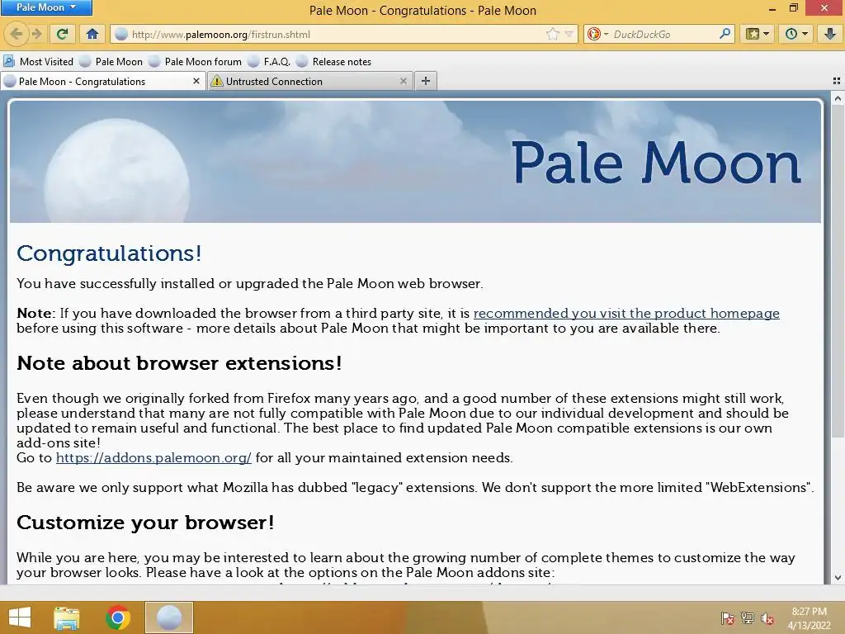
Task: Follow the recommended product homepage link
Action: point(626,313)
